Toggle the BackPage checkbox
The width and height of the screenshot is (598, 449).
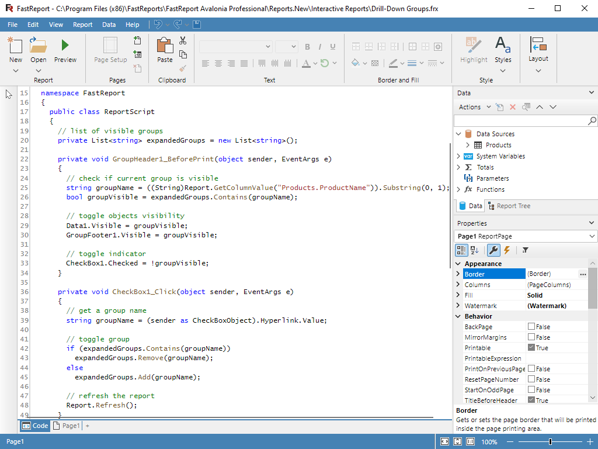point(531,327)
